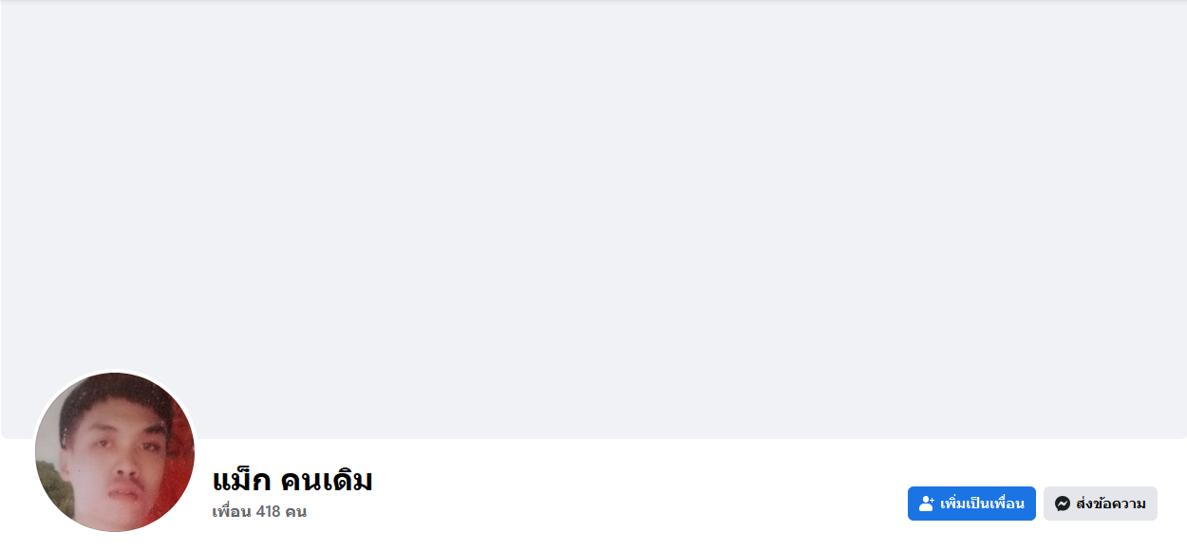Click the white border around profile picture

point(115,370)
